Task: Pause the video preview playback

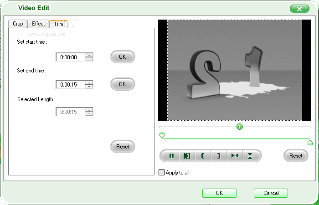Action: (x=171, y=156)
